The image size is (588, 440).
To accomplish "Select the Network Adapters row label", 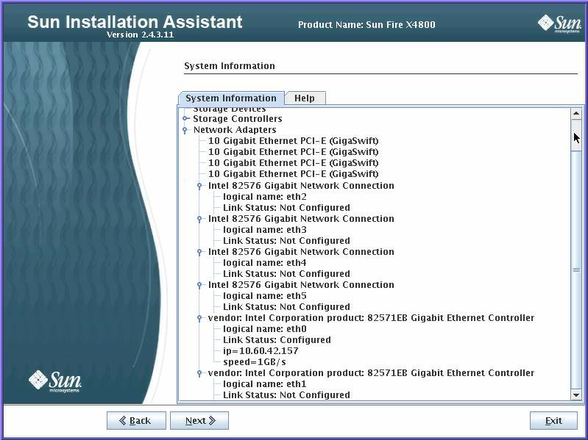I will pos(235,130).
